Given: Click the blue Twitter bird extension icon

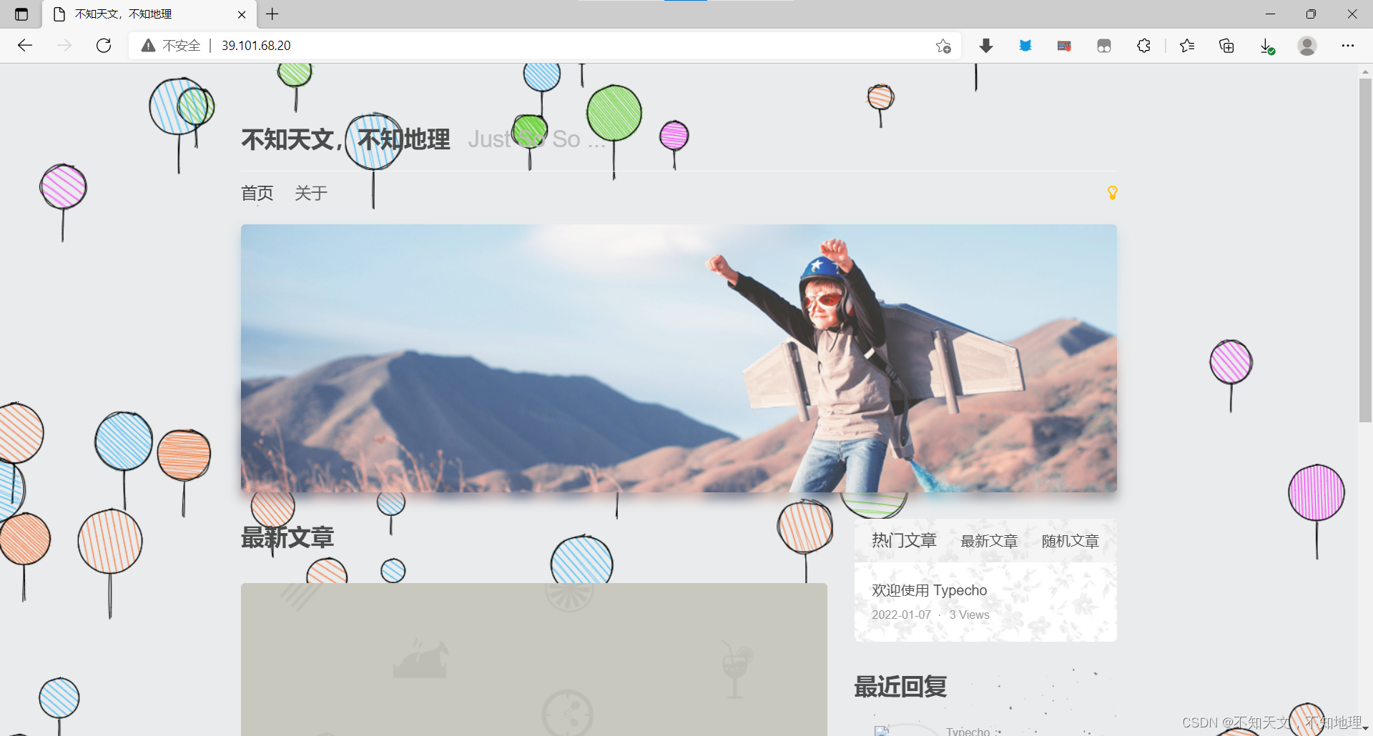Looking at the screenshot, I should (x=1025, y=45).
